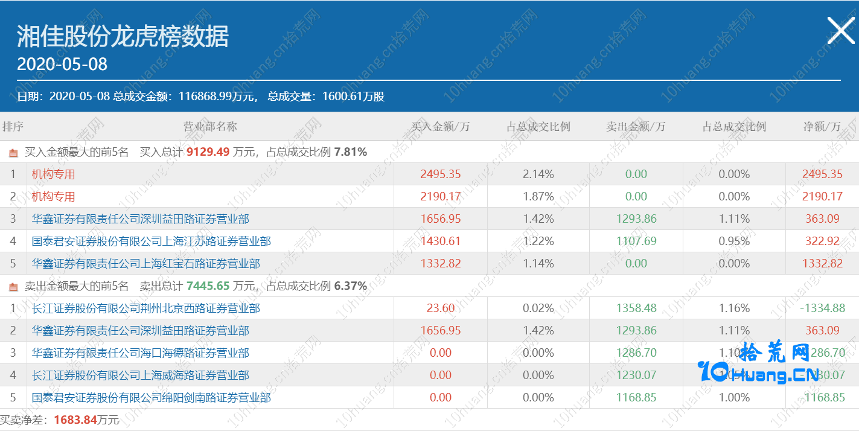Click the icon beside 卖出金额最大的前5名

tap(13, 287)
